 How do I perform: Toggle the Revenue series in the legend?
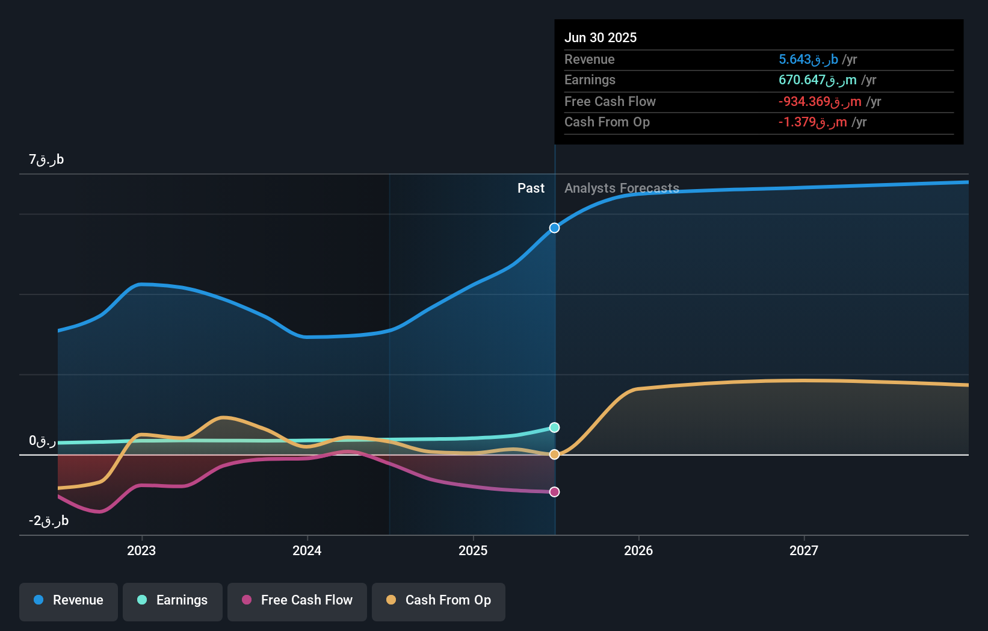pos(68,600)
